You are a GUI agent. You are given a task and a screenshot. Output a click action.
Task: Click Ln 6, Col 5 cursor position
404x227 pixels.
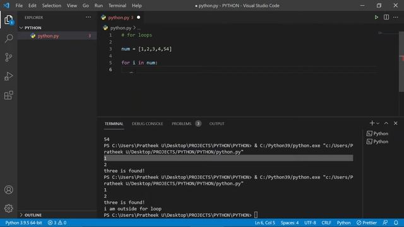tap(265, 223)
